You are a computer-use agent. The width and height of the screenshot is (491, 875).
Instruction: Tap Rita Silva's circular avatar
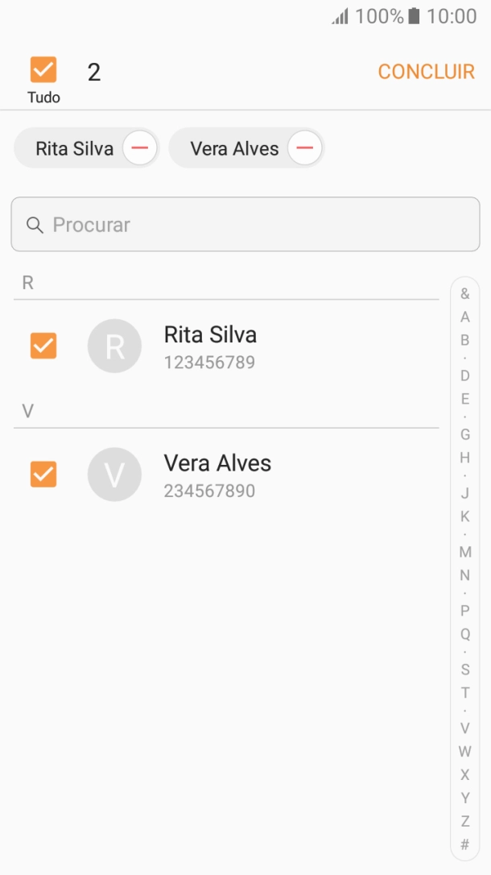click(115, 346)
